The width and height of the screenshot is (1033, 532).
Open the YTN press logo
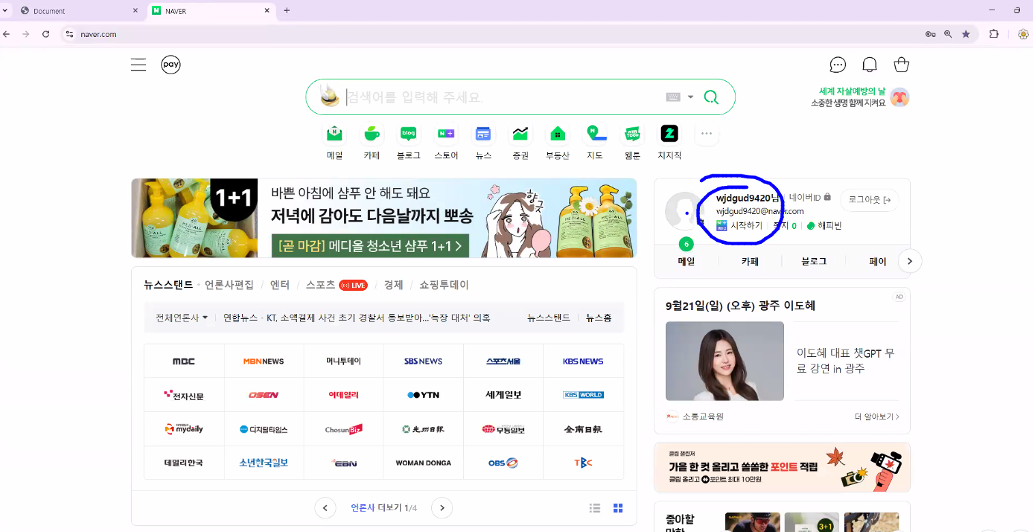pyautogui.click(x=423, y=395)
